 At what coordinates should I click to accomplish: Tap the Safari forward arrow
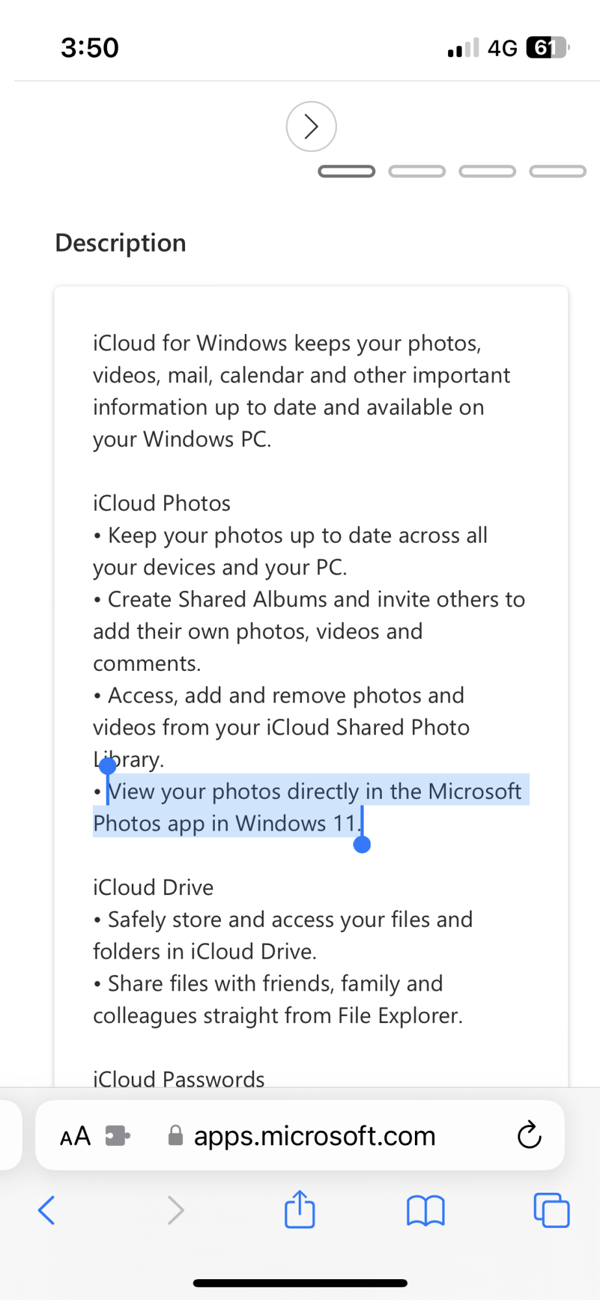click(175, 1210)
